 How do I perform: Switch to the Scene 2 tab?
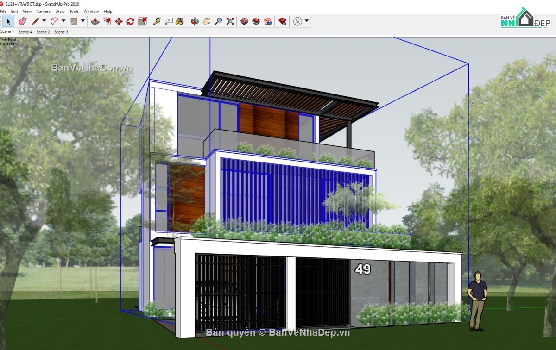pos(43,32)
